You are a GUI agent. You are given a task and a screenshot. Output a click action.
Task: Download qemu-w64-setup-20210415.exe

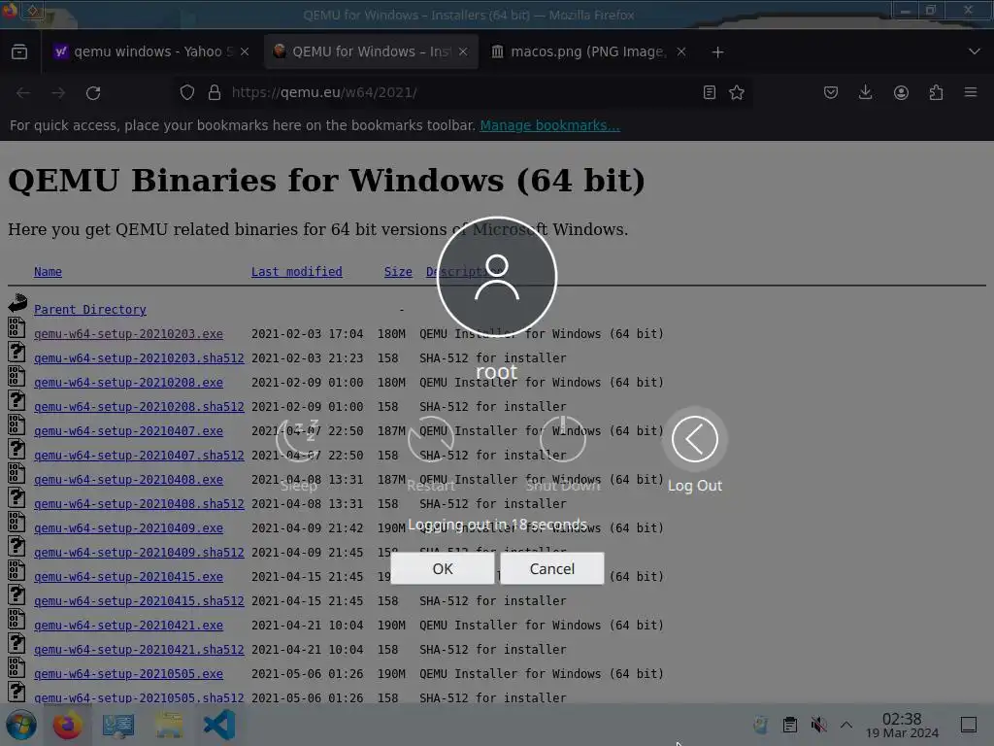(x=129, y=577)
